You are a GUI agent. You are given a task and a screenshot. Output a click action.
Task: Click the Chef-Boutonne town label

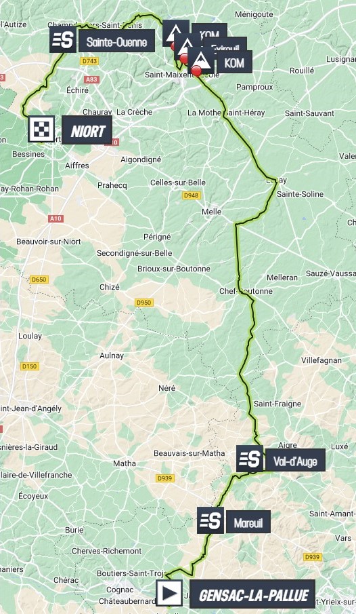[x=246, y=291]
